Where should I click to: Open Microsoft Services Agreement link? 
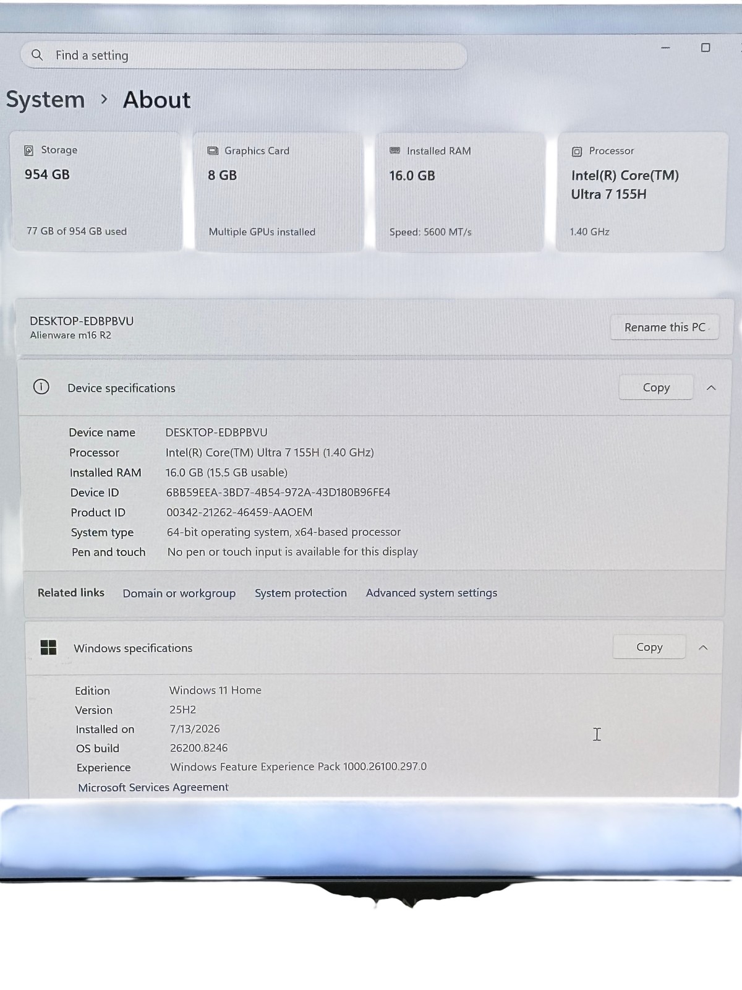(153, 787)
